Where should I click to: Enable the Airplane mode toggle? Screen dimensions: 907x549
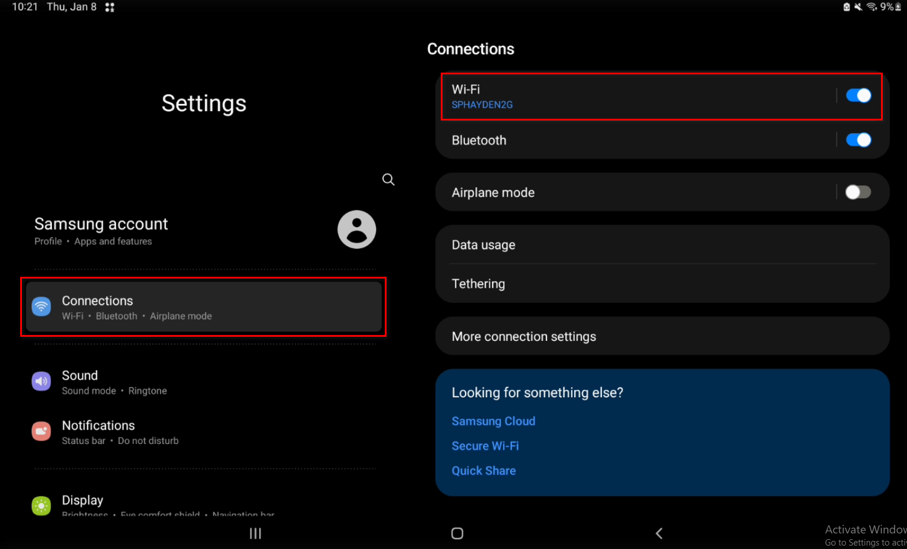858,192
